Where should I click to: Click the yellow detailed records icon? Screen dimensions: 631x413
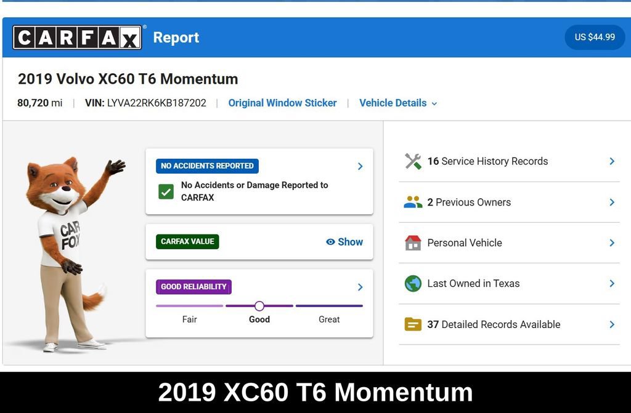click(x=413, y=324)
